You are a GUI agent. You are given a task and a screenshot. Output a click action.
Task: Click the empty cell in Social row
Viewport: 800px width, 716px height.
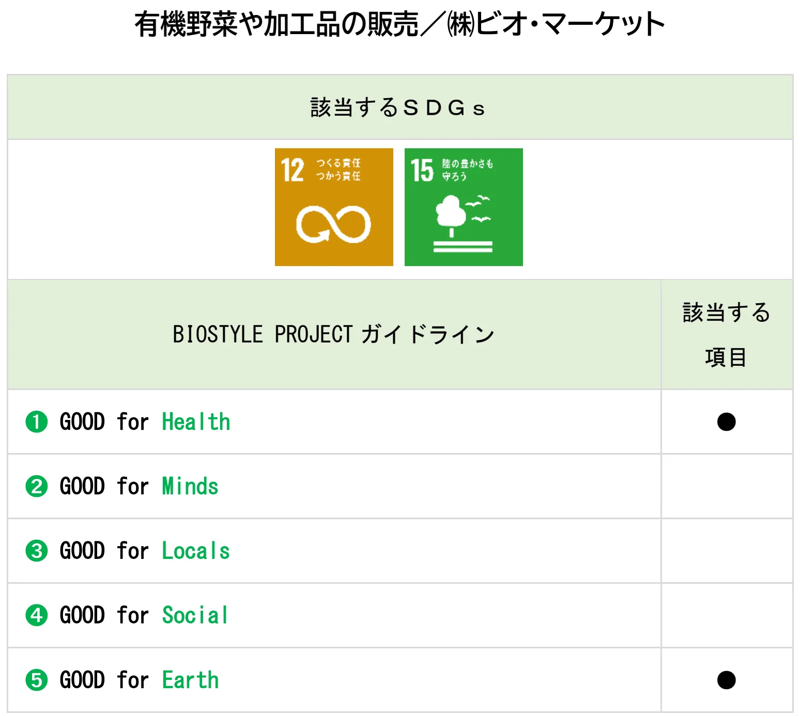[726, 615]
